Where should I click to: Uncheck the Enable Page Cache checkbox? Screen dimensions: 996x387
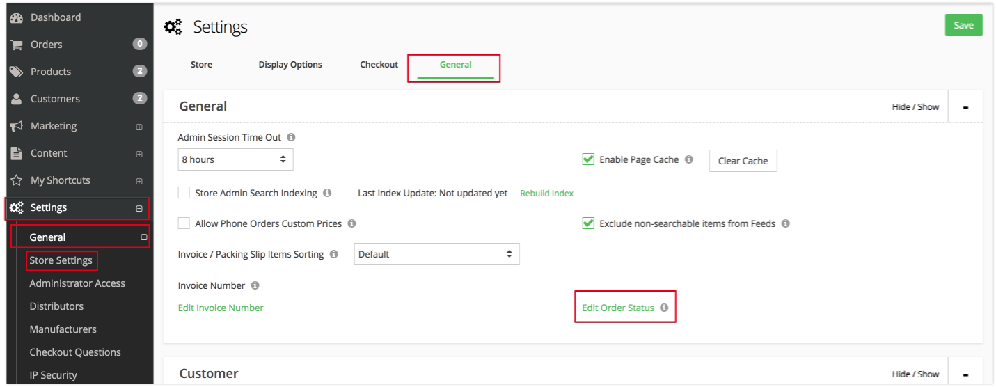coord(588,159)
